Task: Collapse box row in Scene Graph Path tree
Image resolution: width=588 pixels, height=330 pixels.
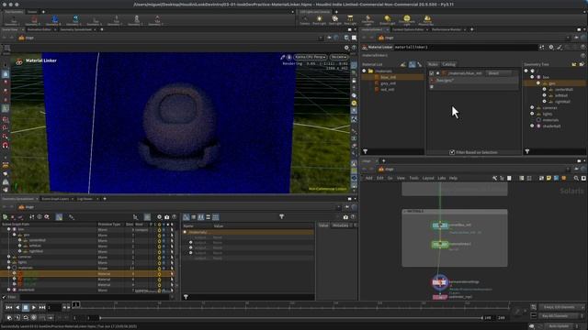Action: pos(8,230)
